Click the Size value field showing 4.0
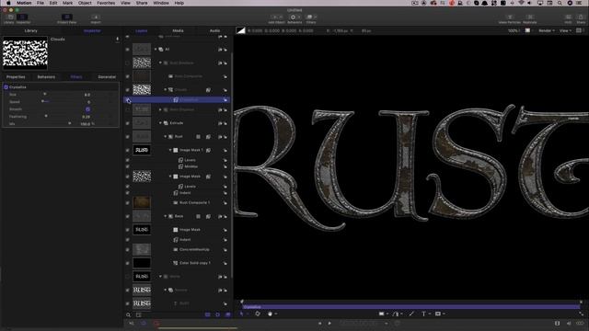The height and width of the screenshot is (331, 589). [x=87, y=95]
